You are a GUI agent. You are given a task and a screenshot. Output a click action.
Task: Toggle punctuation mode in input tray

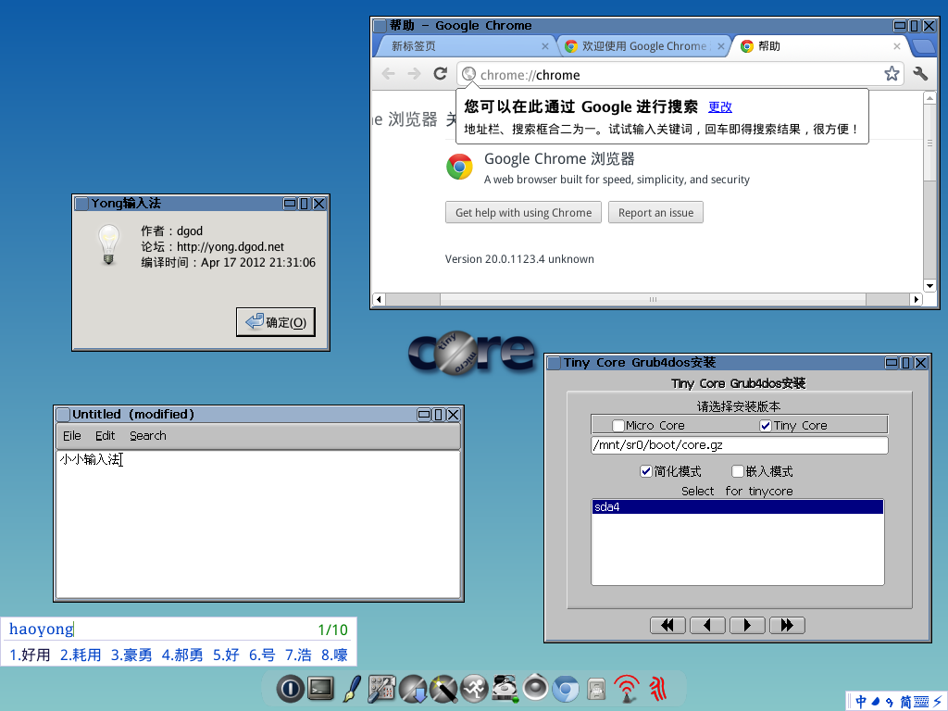pos(890,702)
